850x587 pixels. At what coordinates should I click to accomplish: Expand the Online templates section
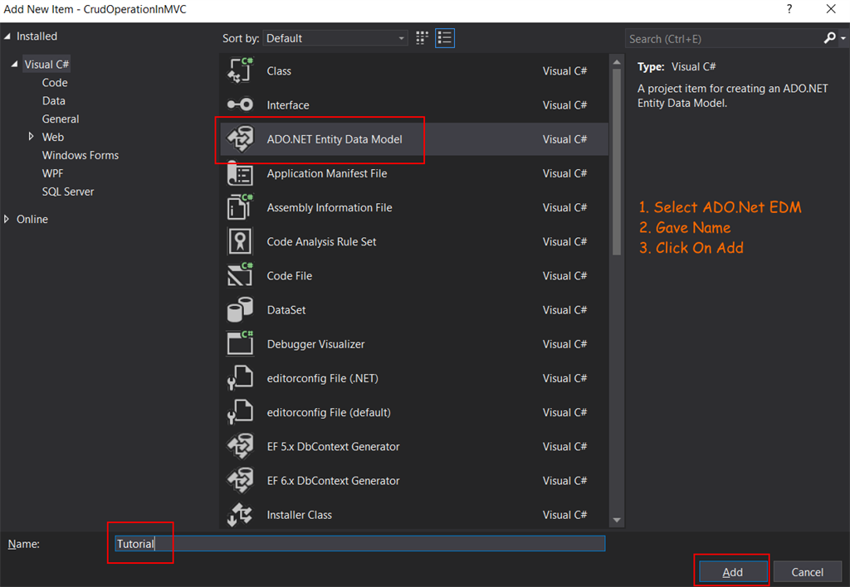pos(12,219)
